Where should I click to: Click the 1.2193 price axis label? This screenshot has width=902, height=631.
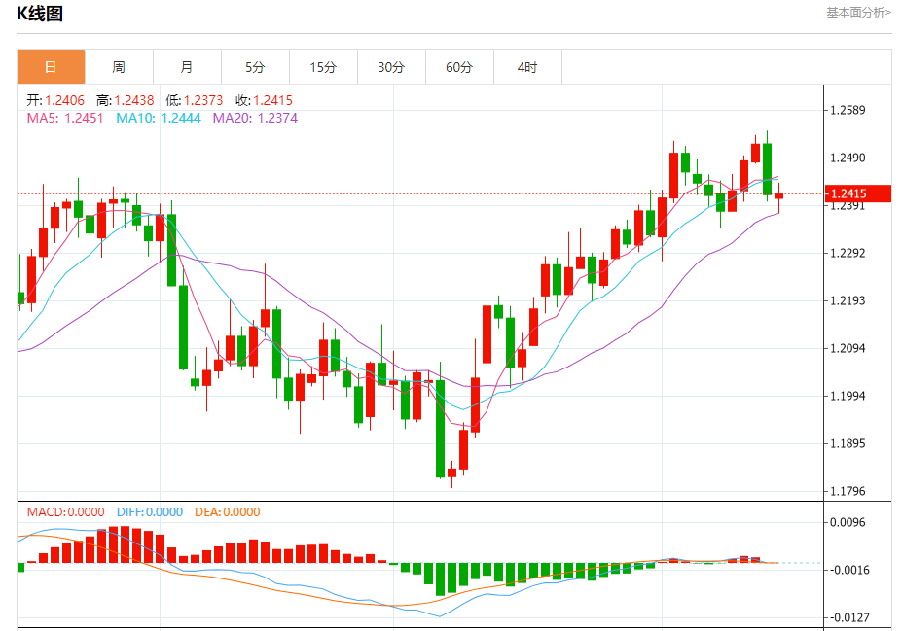coord(848,300)
